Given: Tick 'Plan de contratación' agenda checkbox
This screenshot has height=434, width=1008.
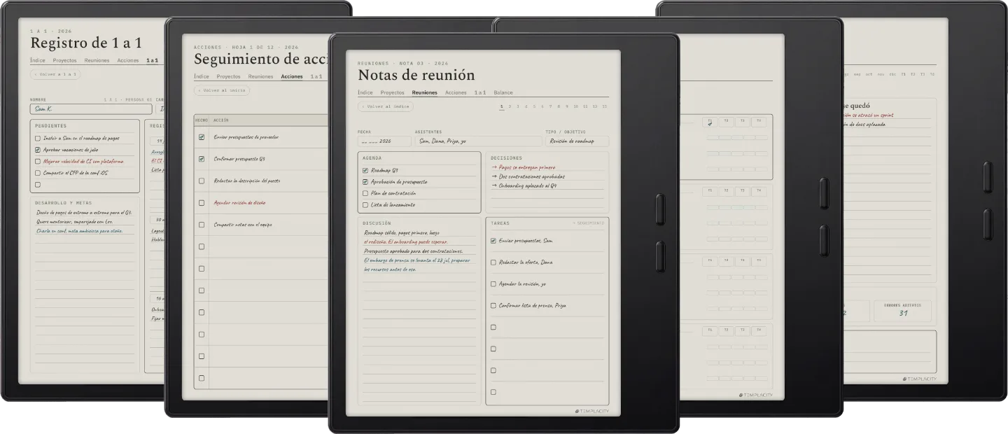Looking at the screenshot, I should coord(365,193).
